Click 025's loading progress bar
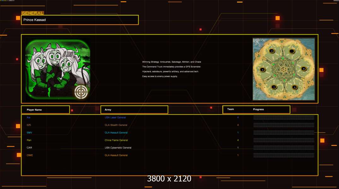The image size is (339, 189). (284, 125)
